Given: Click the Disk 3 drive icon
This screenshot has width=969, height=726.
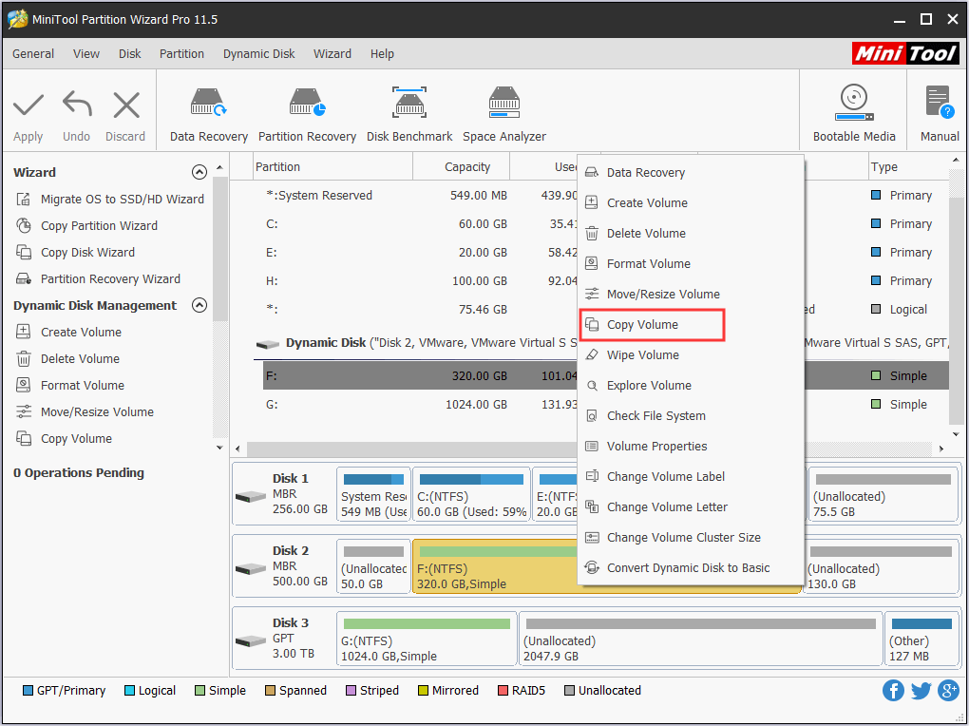Looking at the screenshot, I should point(250,640).
